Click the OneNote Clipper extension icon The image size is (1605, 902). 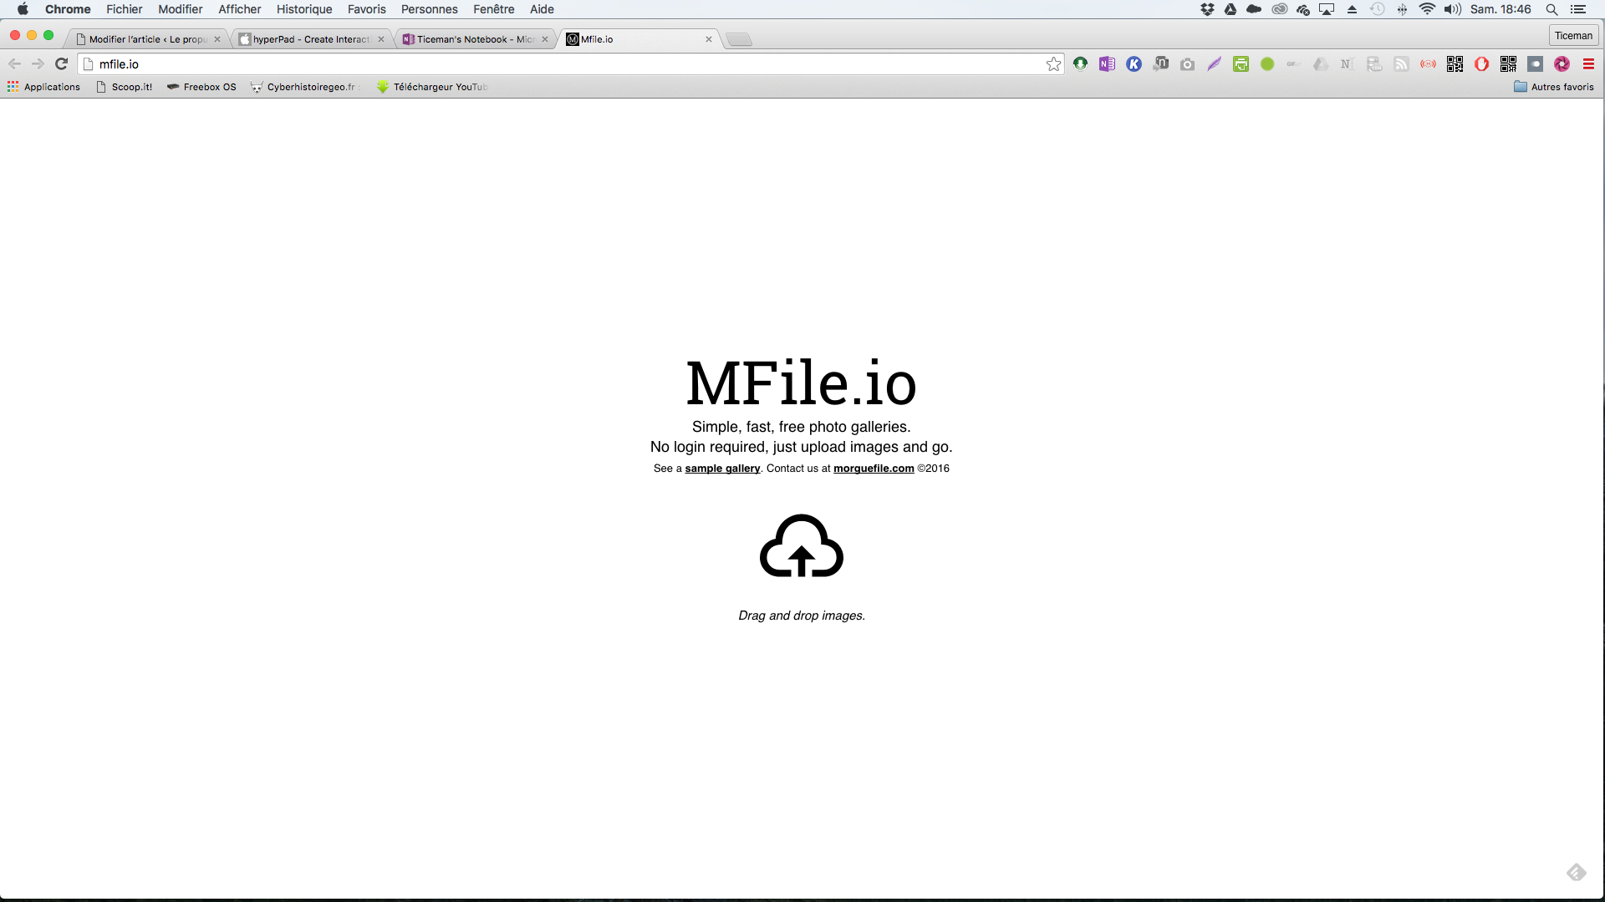pos(1107,63)
